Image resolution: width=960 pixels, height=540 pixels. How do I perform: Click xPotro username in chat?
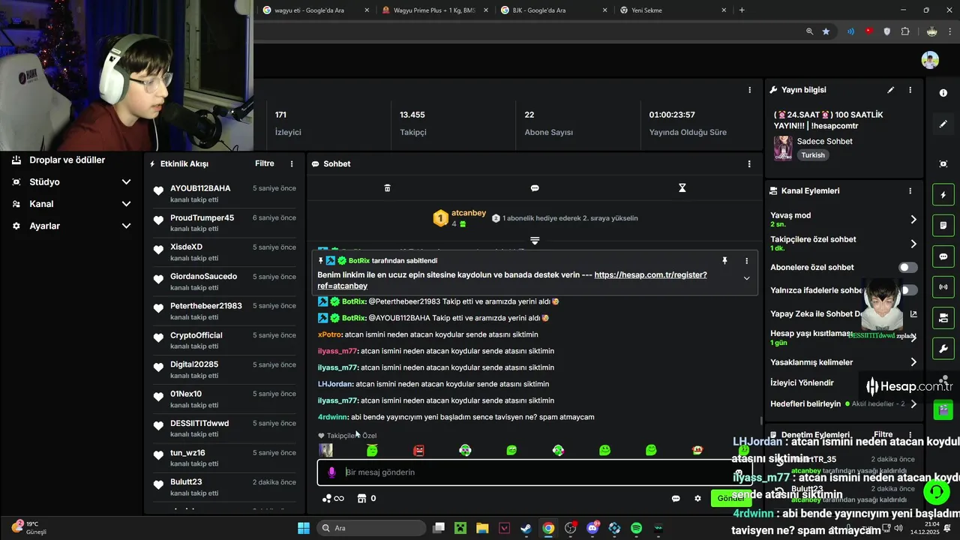click(330, 334)
